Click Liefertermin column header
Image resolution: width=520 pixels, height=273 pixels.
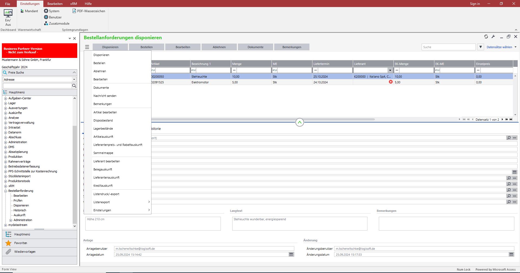(x=332, y=64)
